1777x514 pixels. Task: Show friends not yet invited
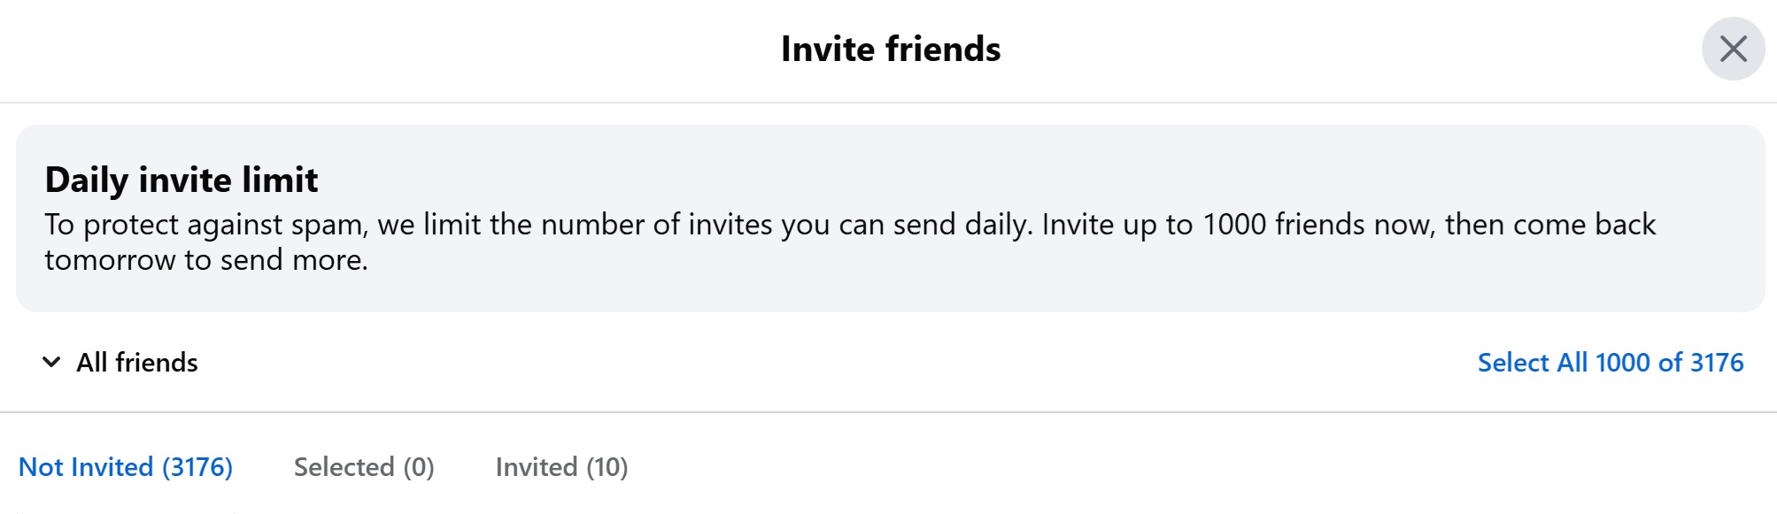pos(126,466)
